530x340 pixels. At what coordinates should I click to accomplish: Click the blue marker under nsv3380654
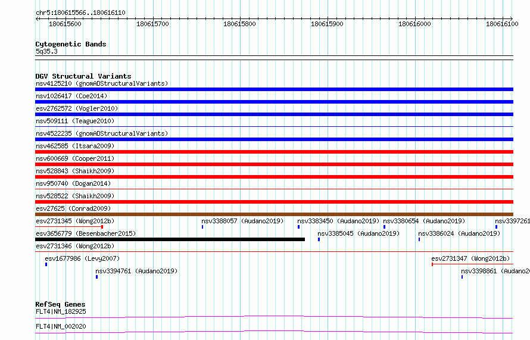(384, 227)
